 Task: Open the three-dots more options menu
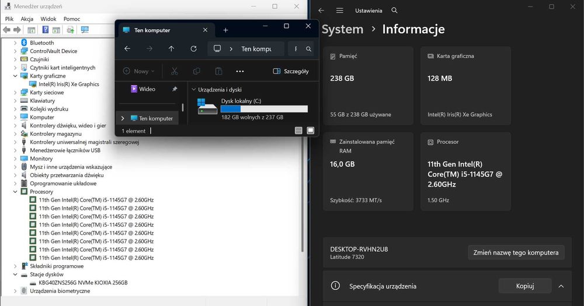[x=240, y=71]
